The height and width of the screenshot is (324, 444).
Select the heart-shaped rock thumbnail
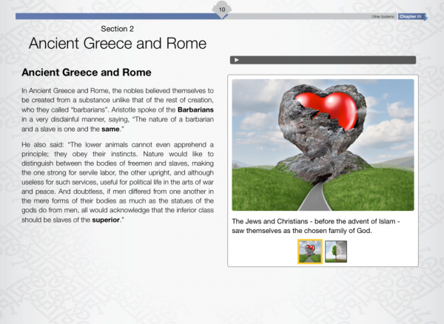point(309,252)
